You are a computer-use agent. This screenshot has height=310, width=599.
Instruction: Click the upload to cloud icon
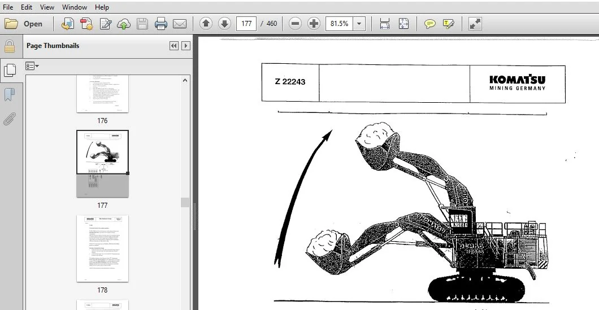pos(124,24)
